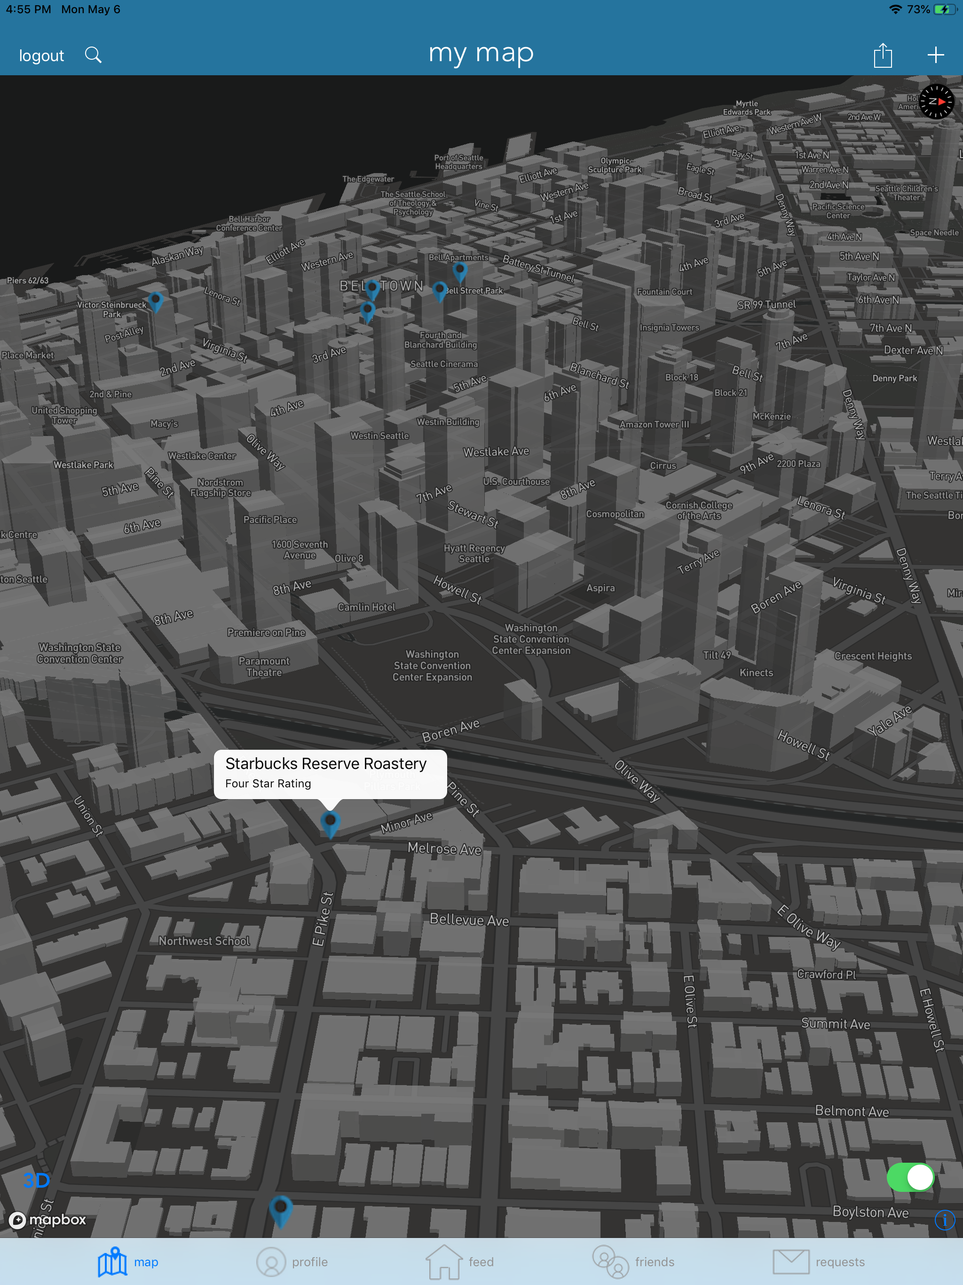Tap the Bellevue Ave street label
Image resolution: width=963 pixels, height=1285 pixels.
click(469, 919)
